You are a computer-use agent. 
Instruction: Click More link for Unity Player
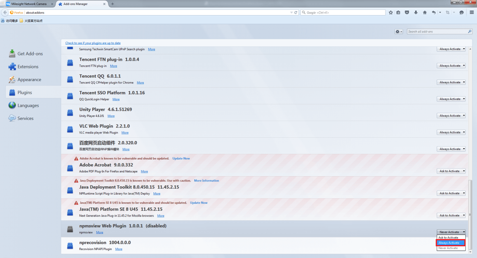tap(111, 116)
